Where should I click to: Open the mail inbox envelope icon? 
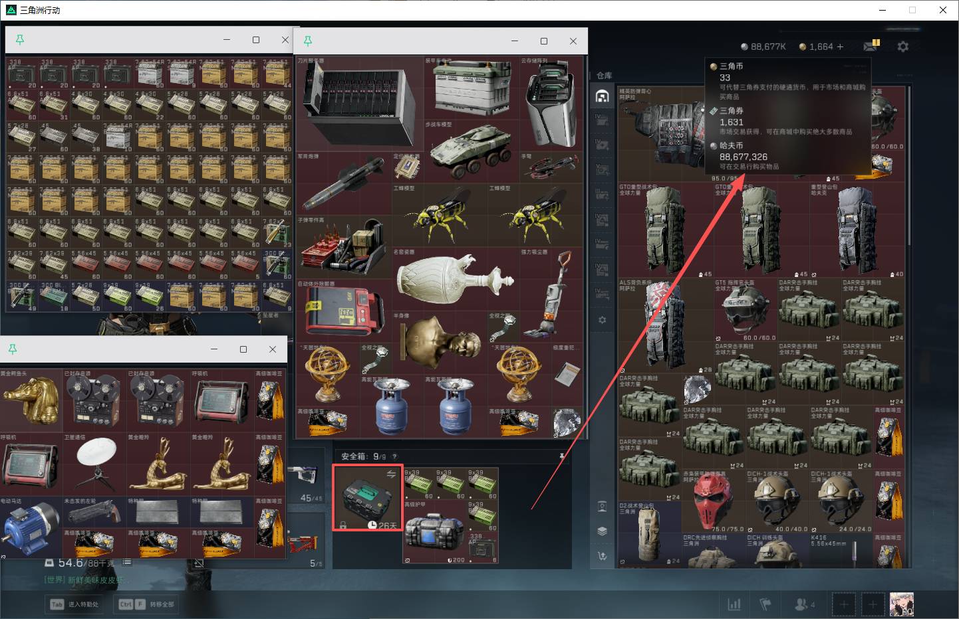[x=871, y=46]
